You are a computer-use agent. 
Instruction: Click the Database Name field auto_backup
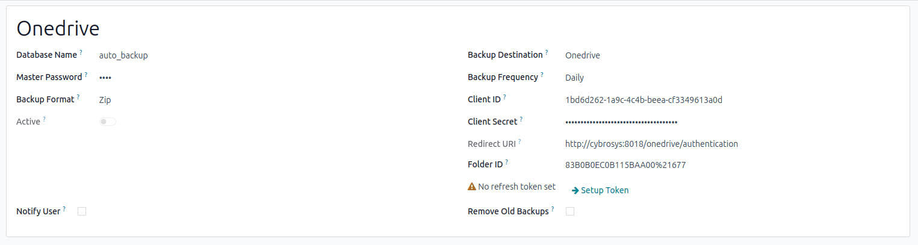pyautogui.click(x=123, y=55)
